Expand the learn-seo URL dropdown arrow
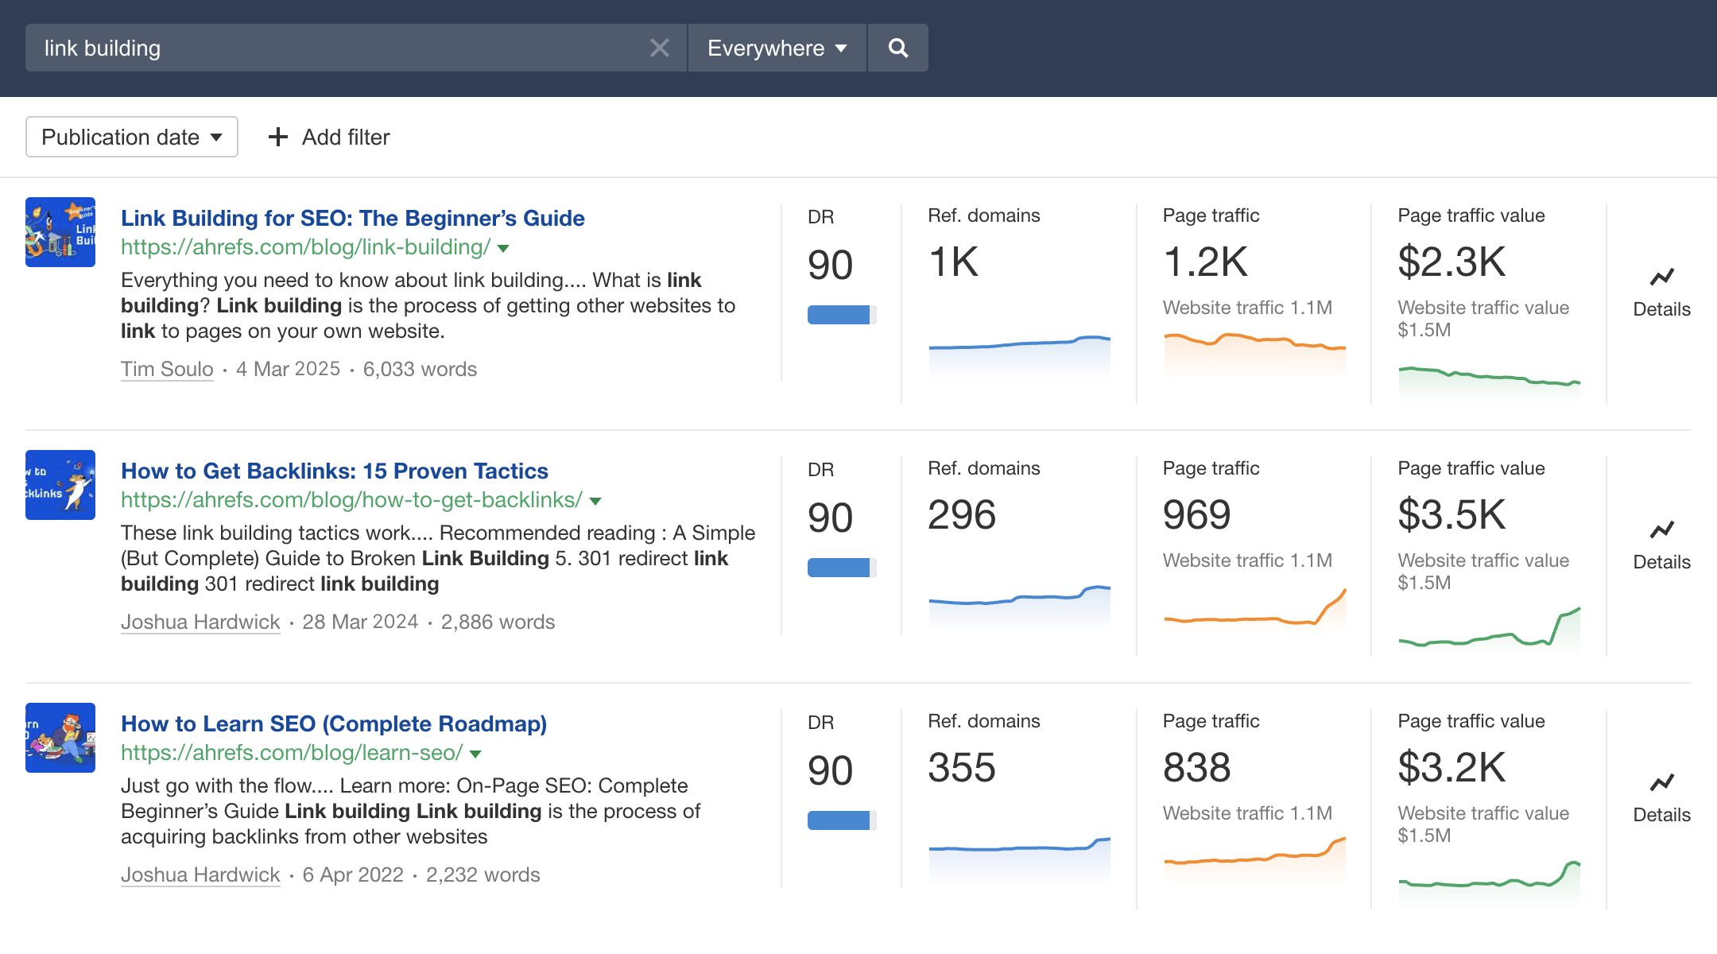 [x=475, y=754]
